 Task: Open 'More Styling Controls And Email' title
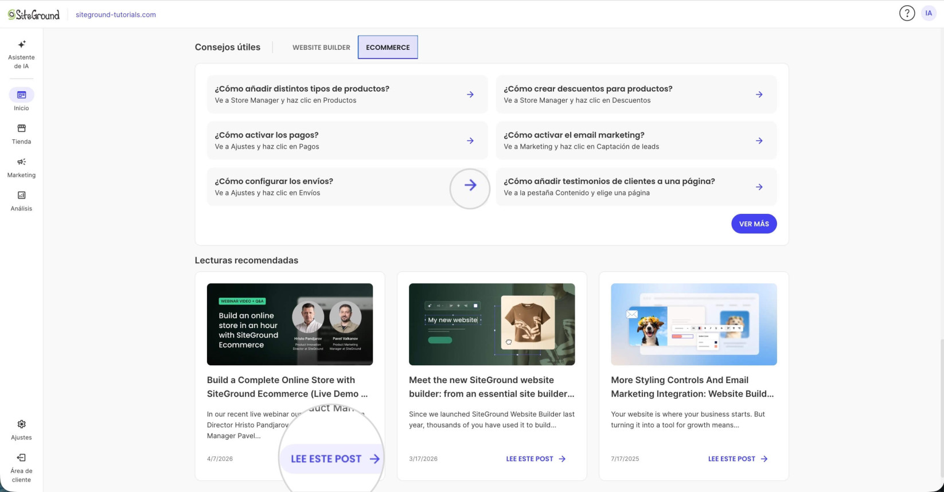click(692, 387)
